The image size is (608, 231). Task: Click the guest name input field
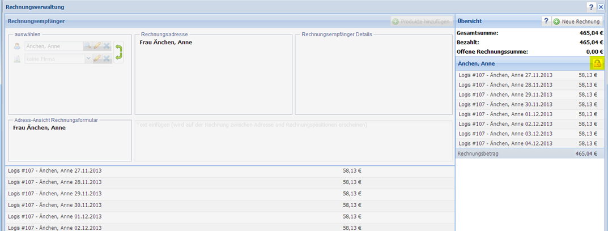pos(53,46)
